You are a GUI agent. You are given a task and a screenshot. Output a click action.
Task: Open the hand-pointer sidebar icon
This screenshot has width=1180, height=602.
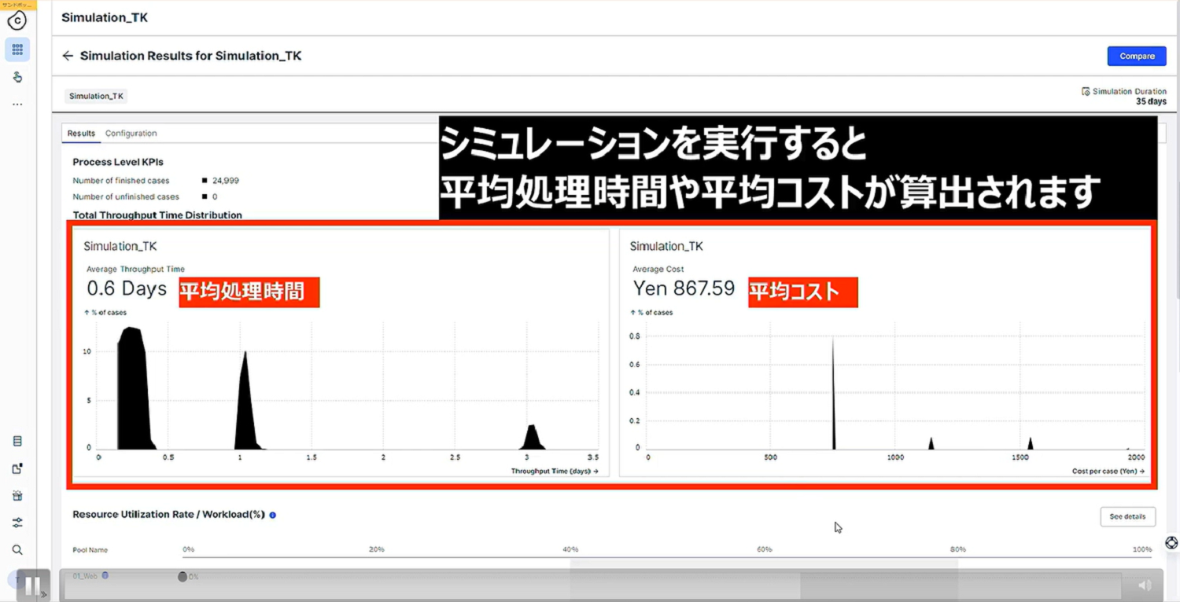(17, 77)
